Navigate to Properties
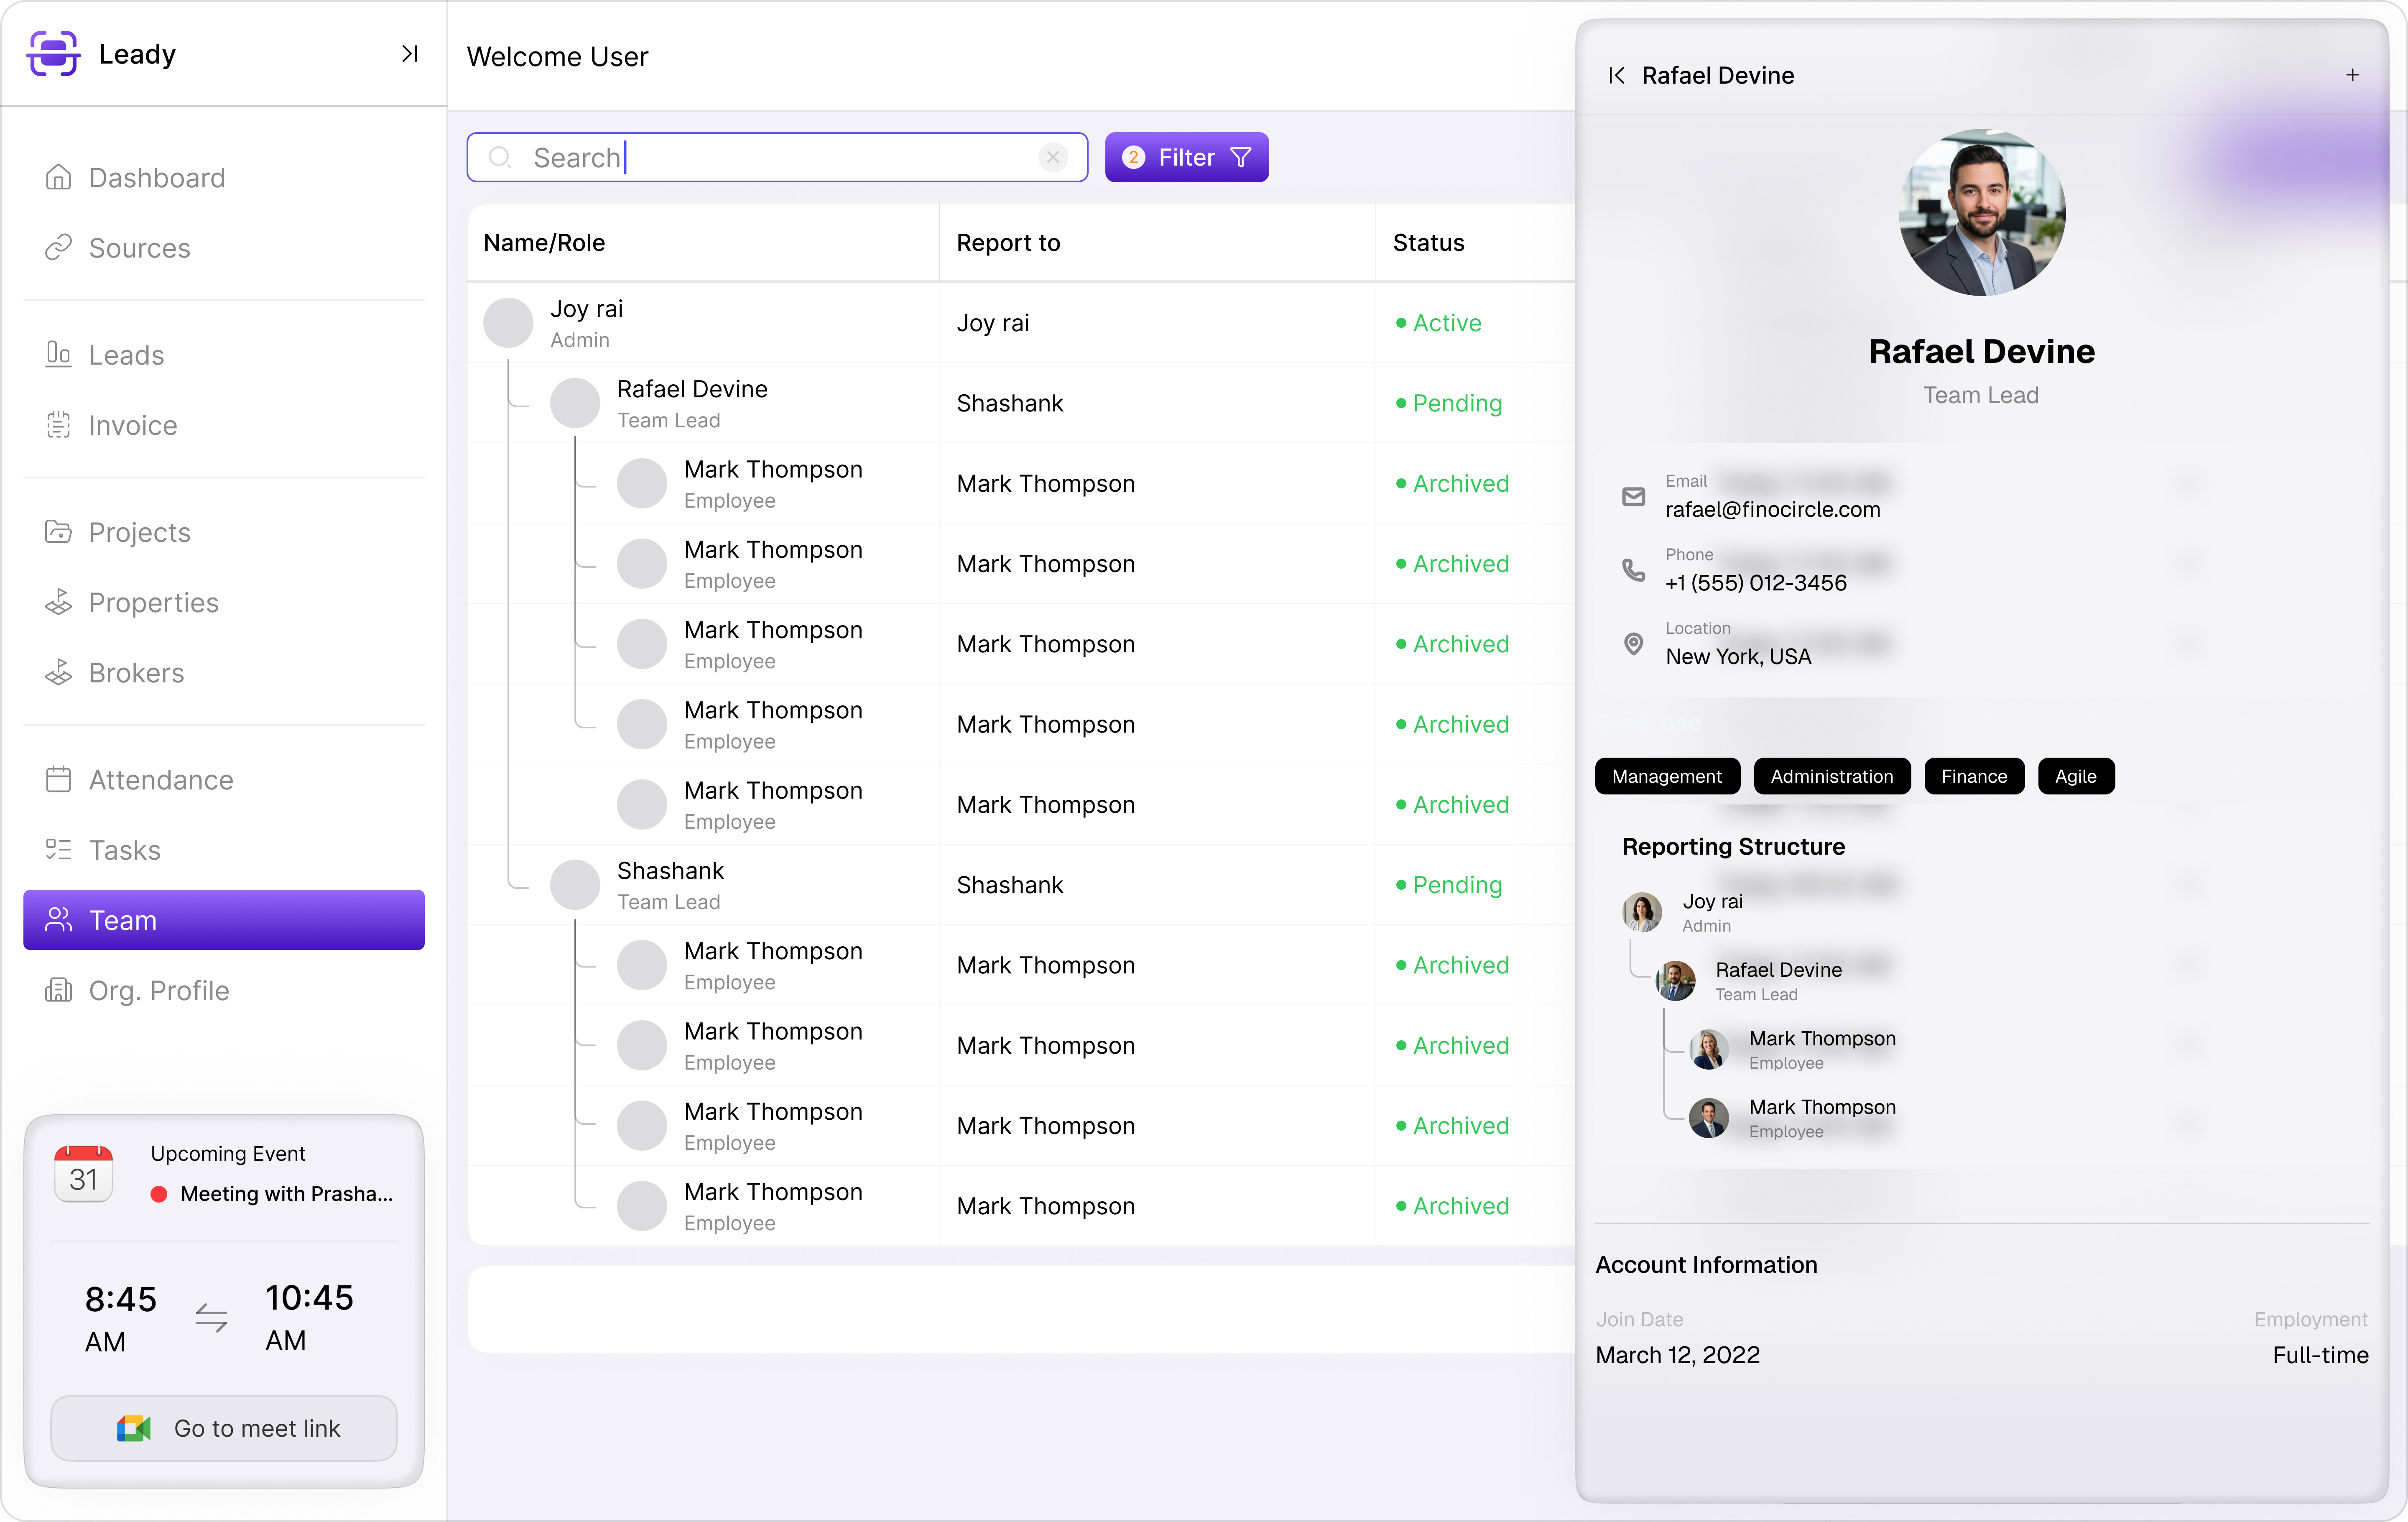2408x1522 pixels. 224,602
